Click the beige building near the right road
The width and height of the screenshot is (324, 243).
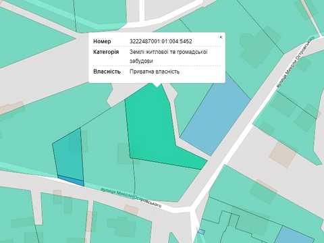[282, 155]
